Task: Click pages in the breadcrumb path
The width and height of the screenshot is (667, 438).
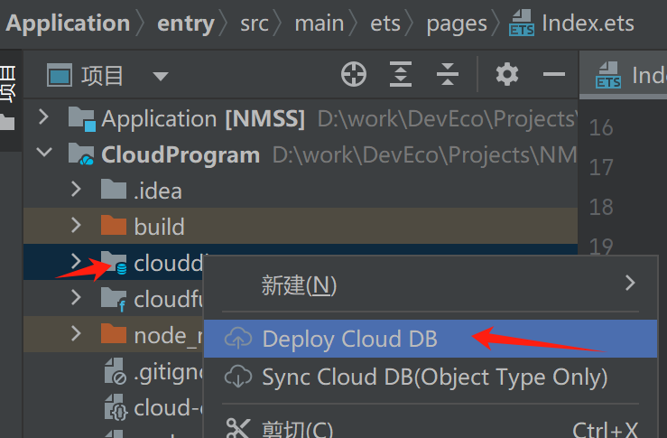Action: coord(457,23)
